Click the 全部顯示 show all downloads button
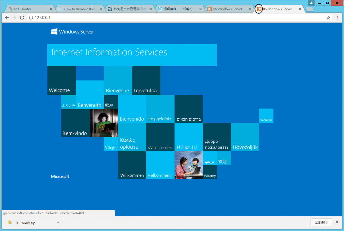Screen dimensions: 344x231 coord(321,222)
